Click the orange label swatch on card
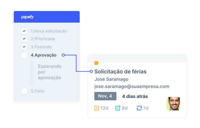The width and height of the screenshot is (200, 128). point(96,63)
